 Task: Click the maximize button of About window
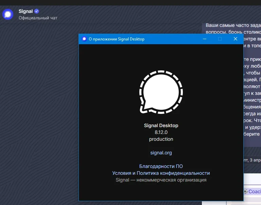[x=220, y=39]
